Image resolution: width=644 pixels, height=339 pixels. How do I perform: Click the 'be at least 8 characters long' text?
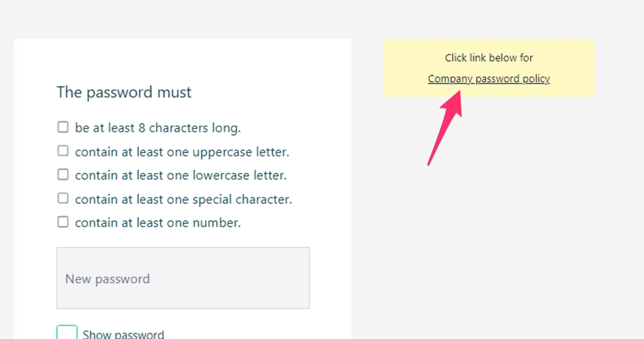pyautogui.click(x=157, y=129)
